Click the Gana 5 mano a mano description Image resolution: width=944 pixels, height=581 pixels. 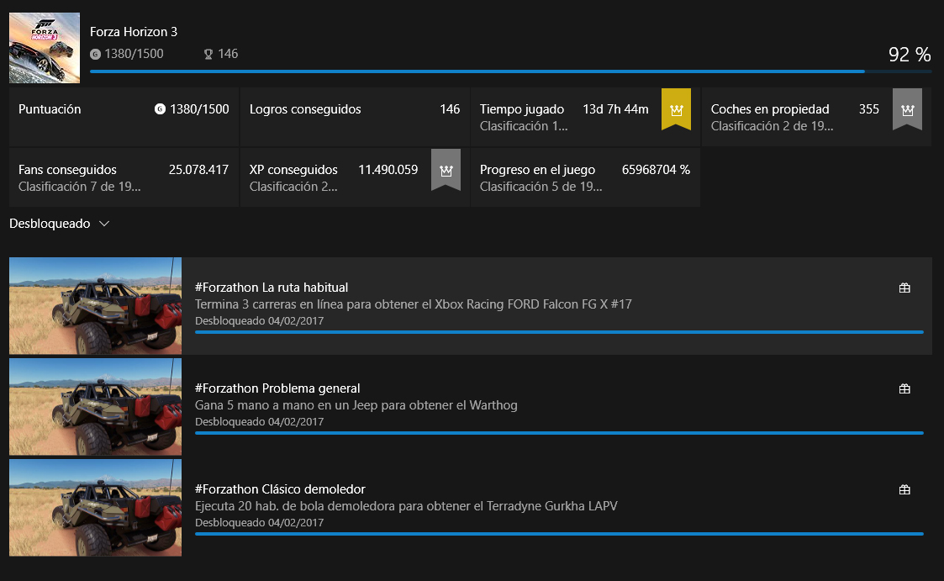point(356,405)
